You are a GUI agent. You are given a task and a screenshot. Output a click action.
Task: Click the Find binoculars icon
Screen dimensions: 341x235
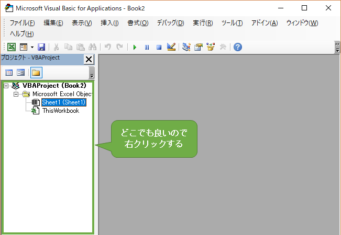pyautogui.click(x=92, y=47)
